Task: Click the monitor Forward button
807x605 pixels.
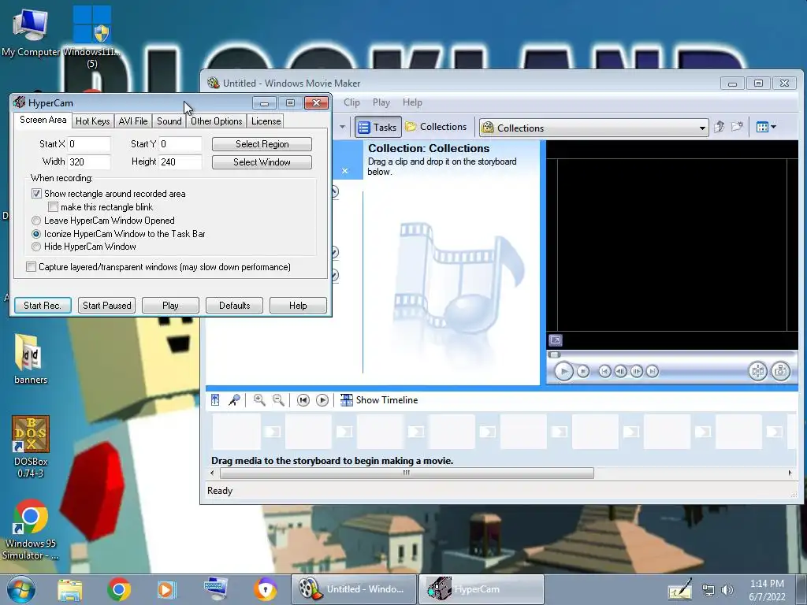Action: [x=652, y=371]
